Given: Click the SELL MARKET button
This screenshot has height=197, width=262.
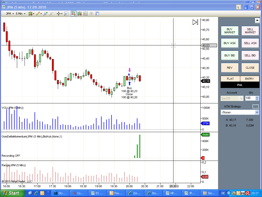Looking at the screenshot, I should pos(250,31).
